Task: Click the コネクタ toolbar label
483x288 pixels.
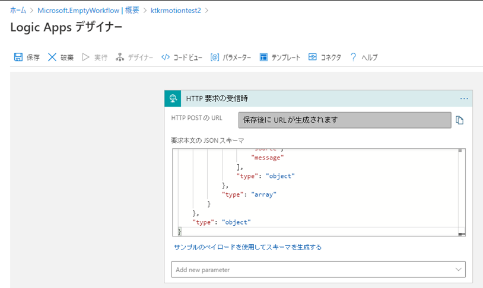Action: pyautogui.click(x=331, y=57)
